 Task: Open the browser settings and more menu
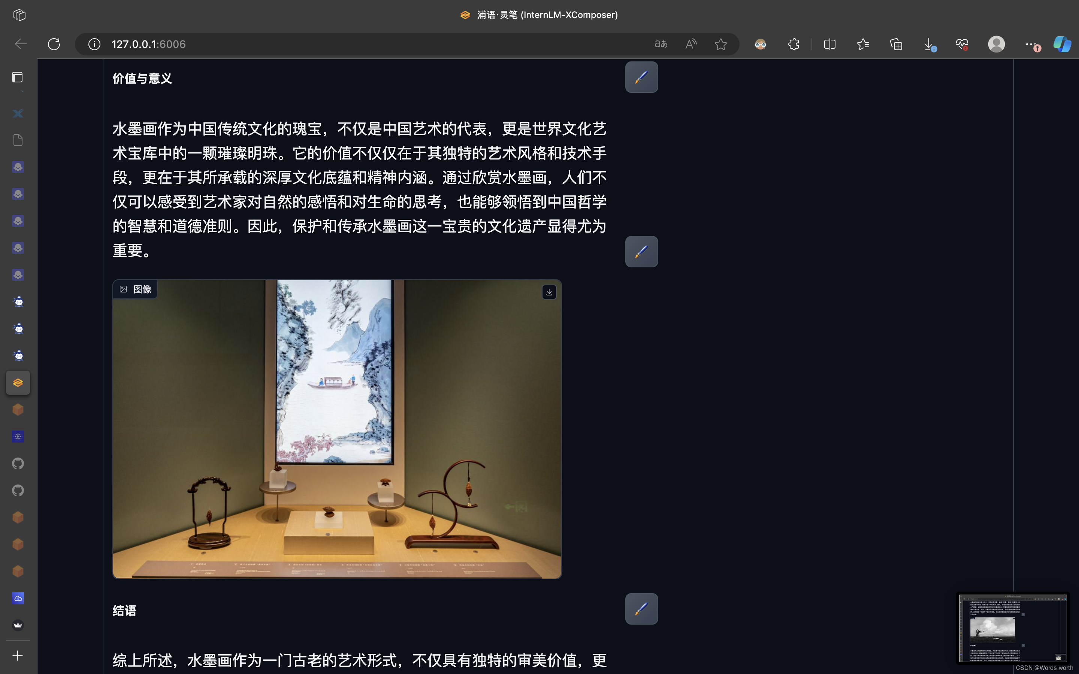tap(1030, 44)
